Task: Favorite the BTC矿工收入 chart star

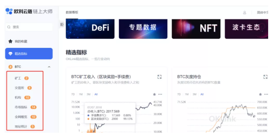Action: pos(154,94)
